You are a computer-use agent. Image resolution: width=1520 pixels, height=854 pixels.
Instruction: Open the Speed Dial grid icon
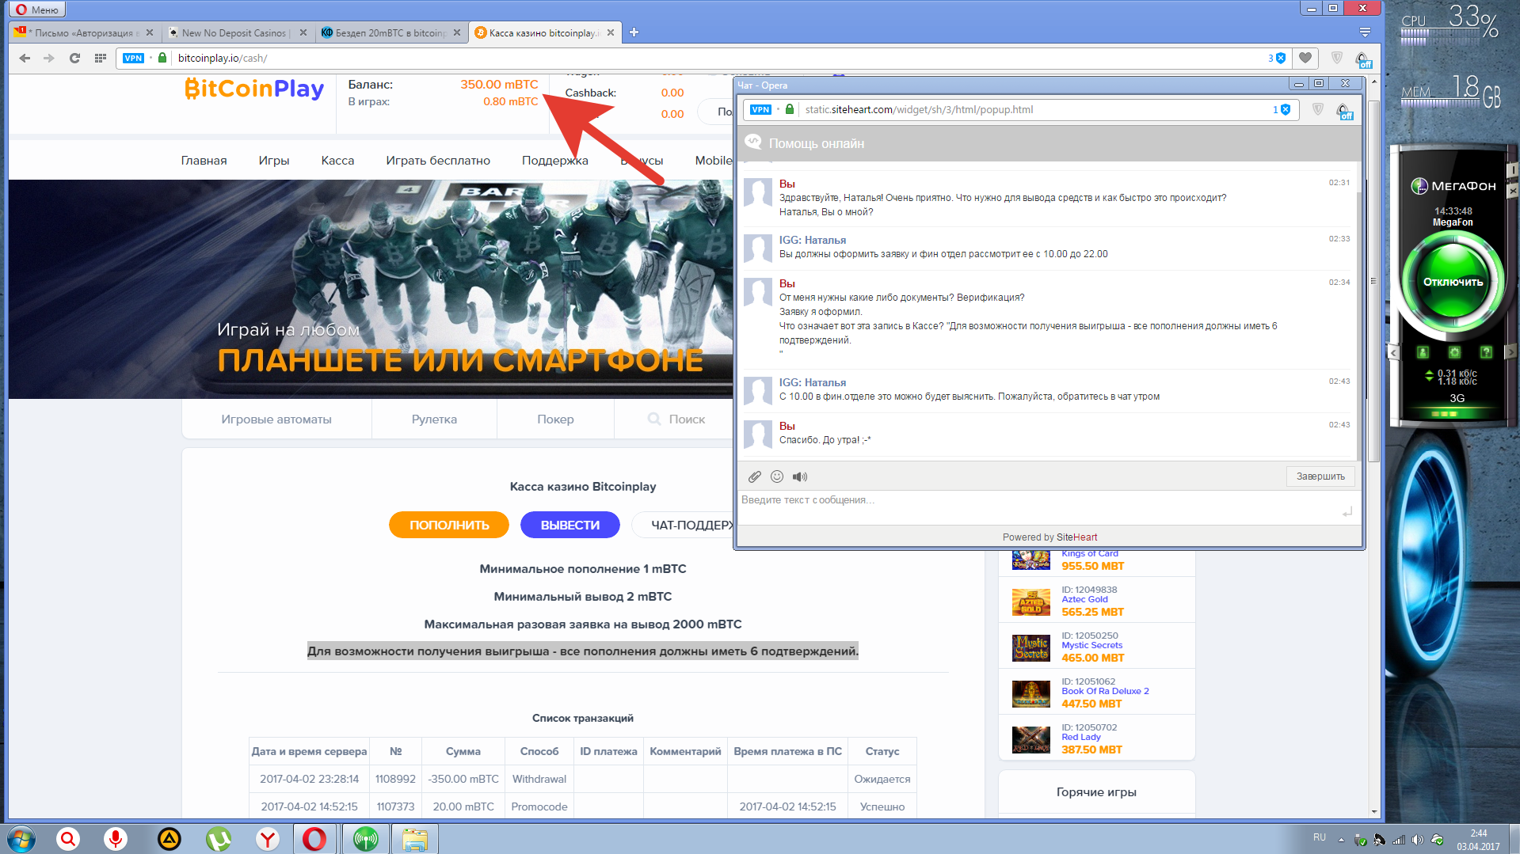100,58
